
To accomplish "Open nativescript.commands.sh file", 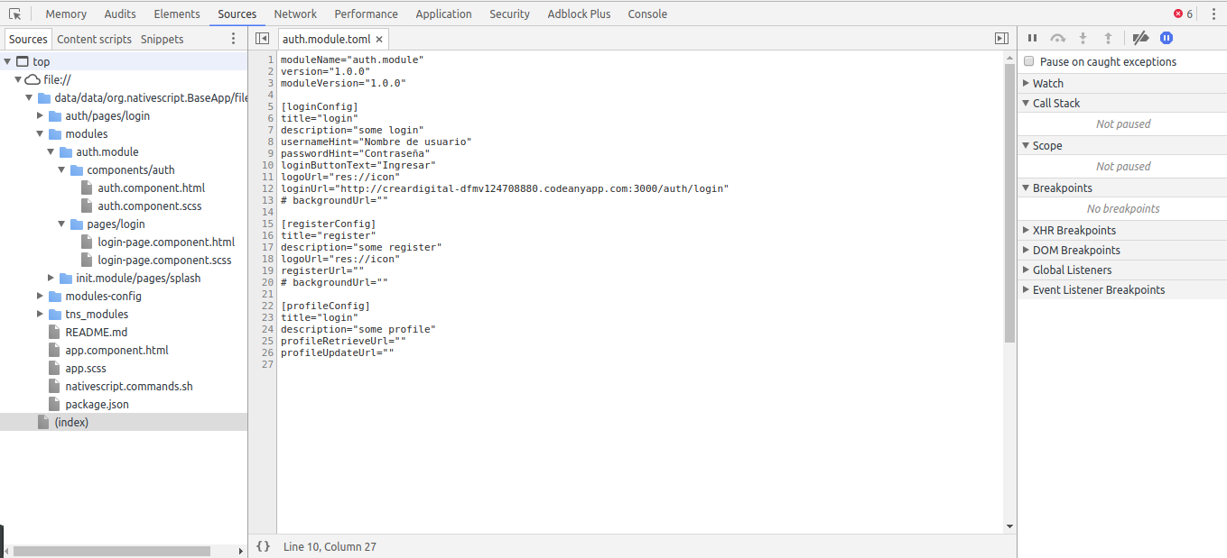I will point(128,386).
